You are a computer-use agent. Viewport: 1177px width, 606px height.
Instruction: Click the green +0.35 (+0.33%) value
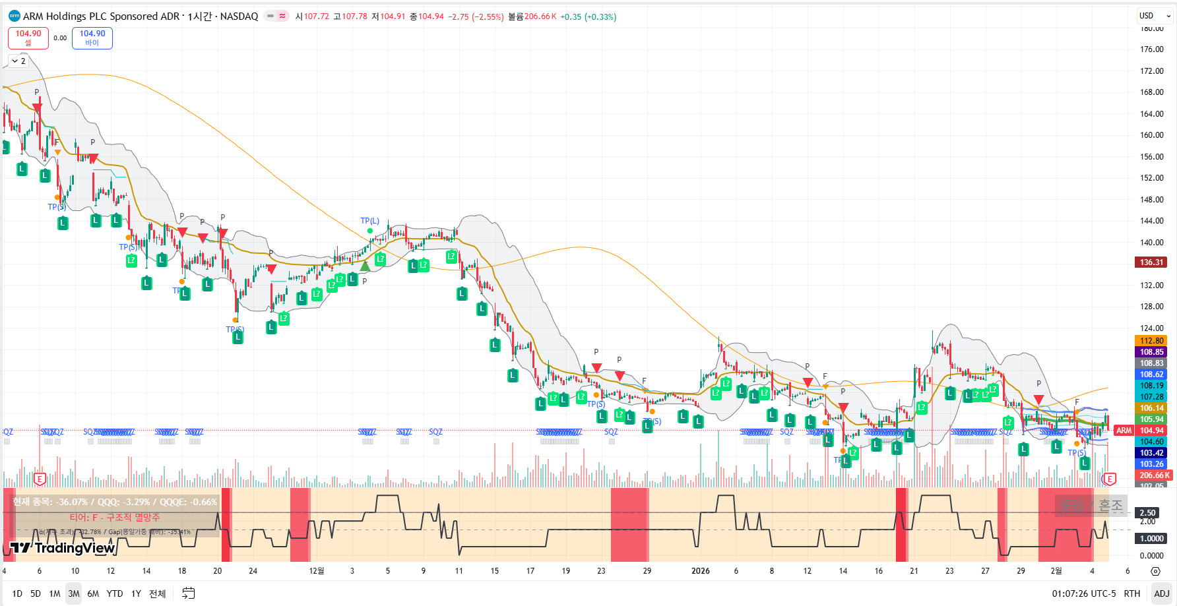(588, 16)
